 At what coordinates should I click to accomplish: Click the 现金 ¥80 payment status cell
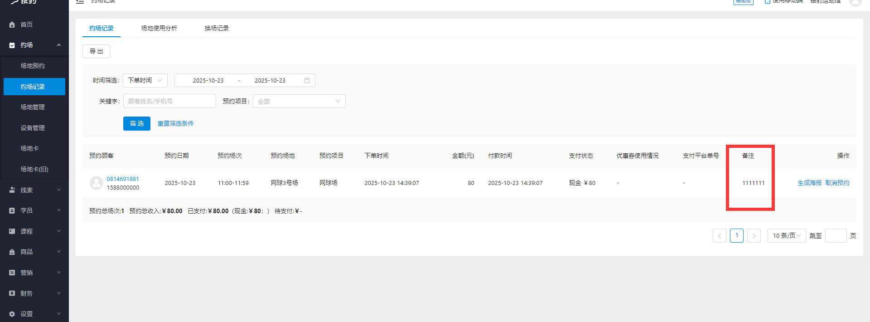click(582, 183)
